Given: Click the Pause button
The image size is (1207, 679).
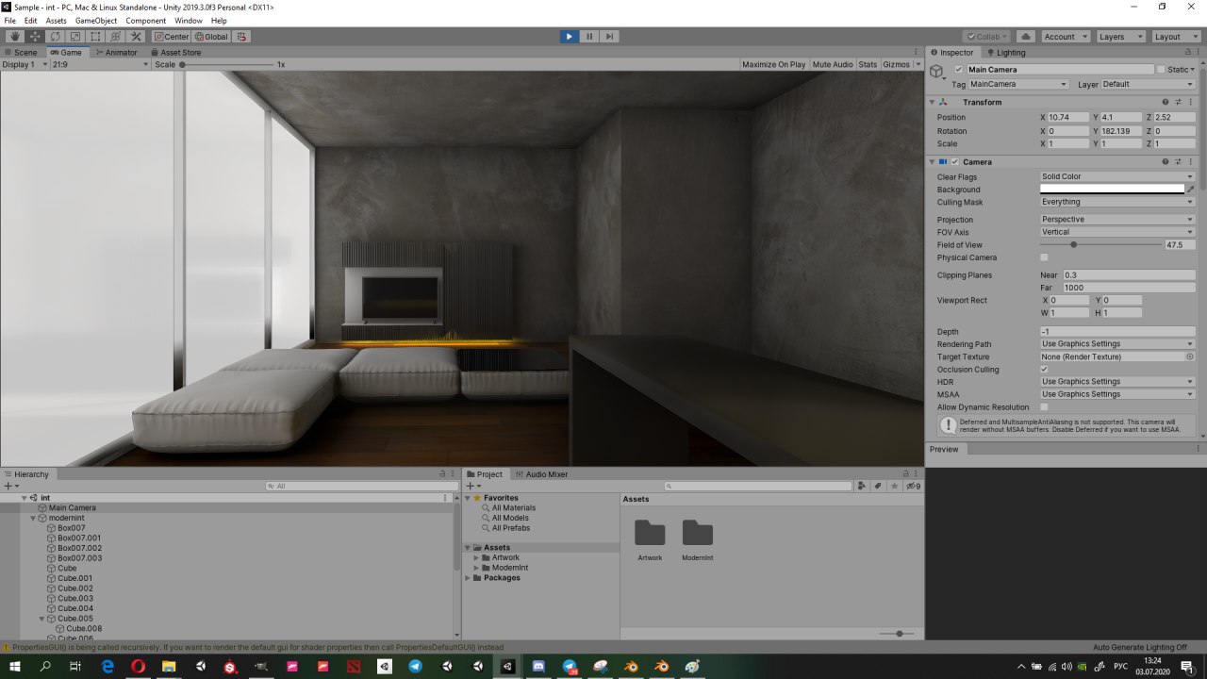Looking at the screenshot, I should [589, 37].
